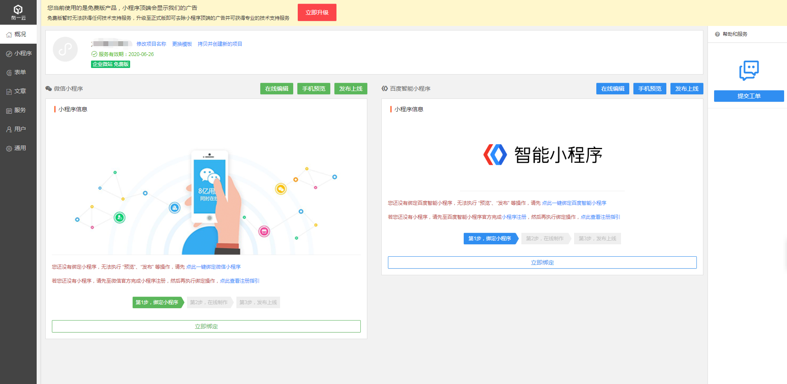Click the 布一云 logo icon
The height and width of the screenshot is (384, 787).
(18, 12)
